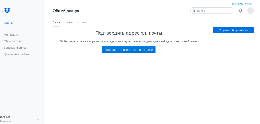Switch to the Файлы tab
The image size is (260, 124).
pyautogui.click(x=69, y=22)
